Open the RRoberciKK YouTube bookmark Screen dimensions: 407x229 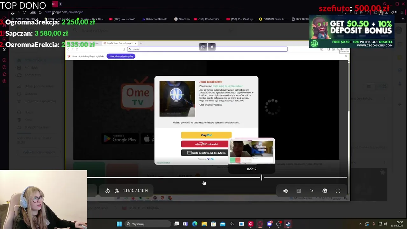pos(208,19)
